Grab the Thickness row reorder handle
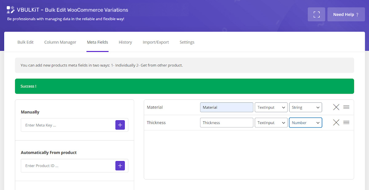This screenshot has width=369, height=190. click(346, 123)
